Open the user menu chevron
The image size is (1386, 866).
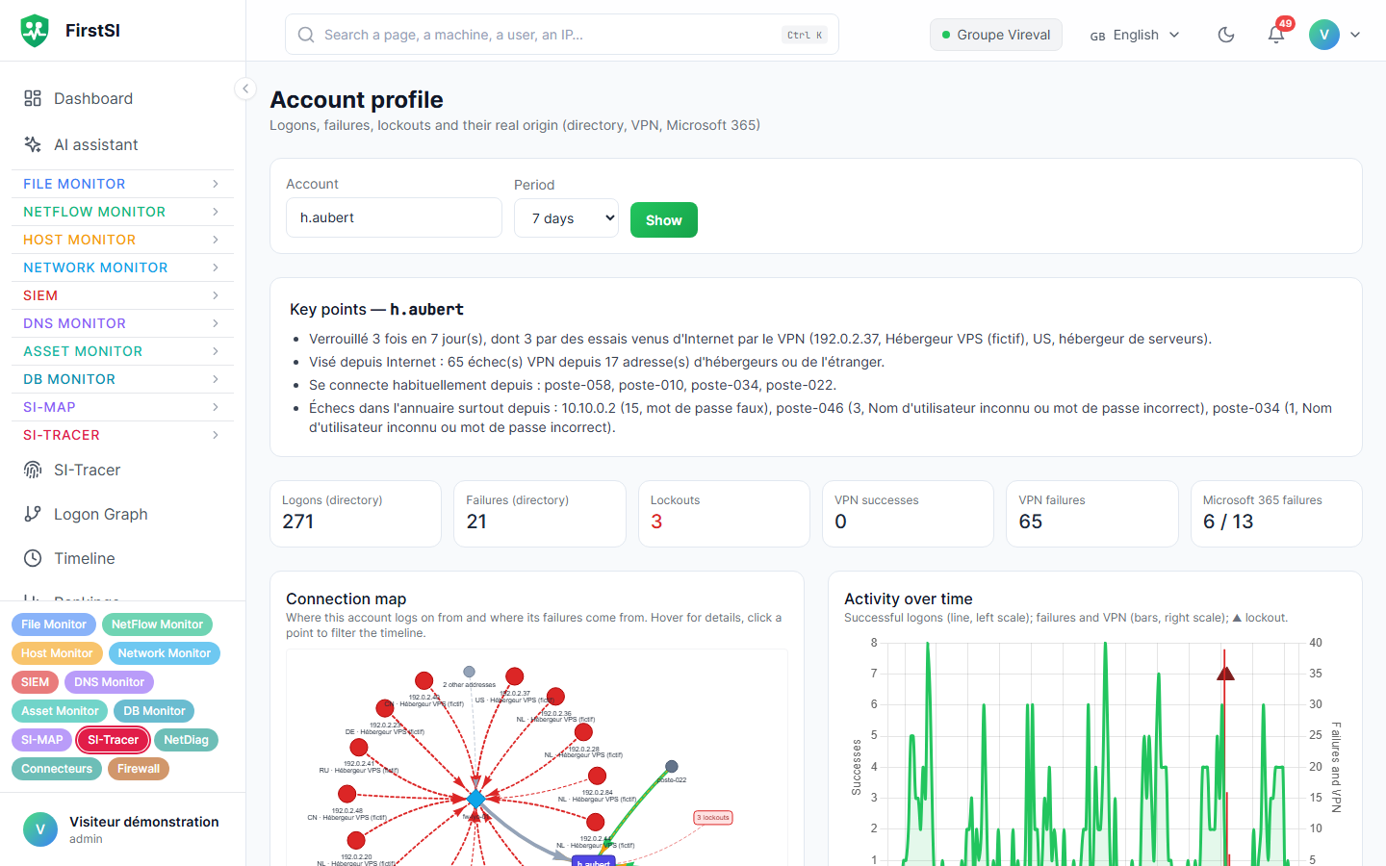click(x=1355, y=35)
